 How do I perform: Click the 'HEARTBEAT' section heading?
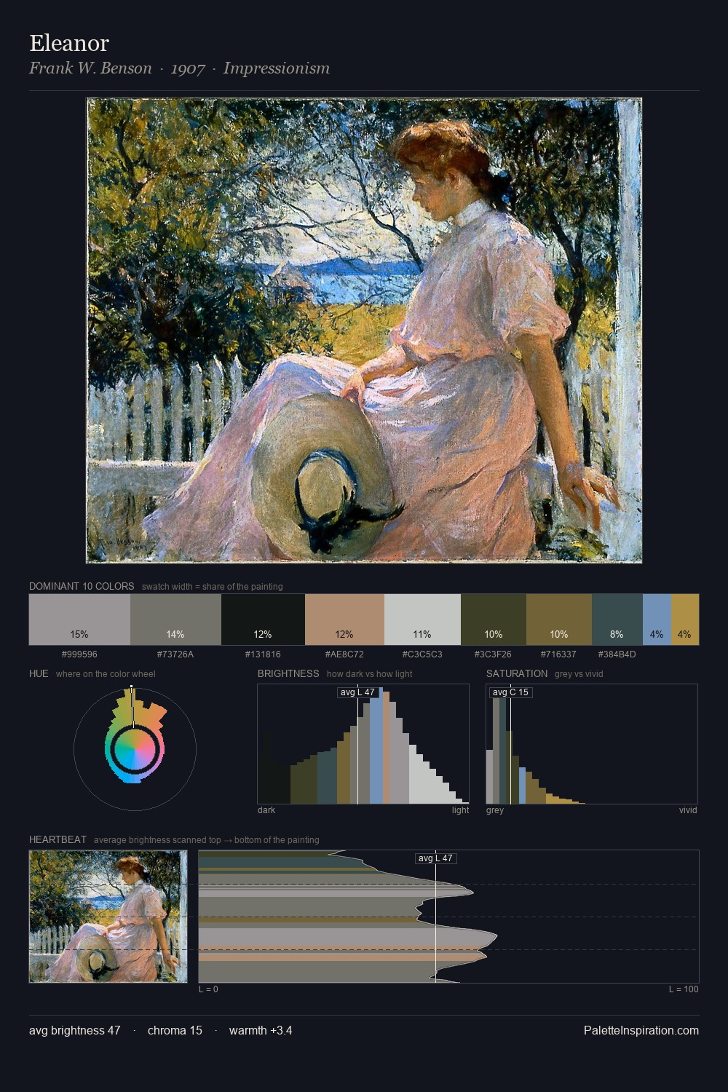(58, 839)
